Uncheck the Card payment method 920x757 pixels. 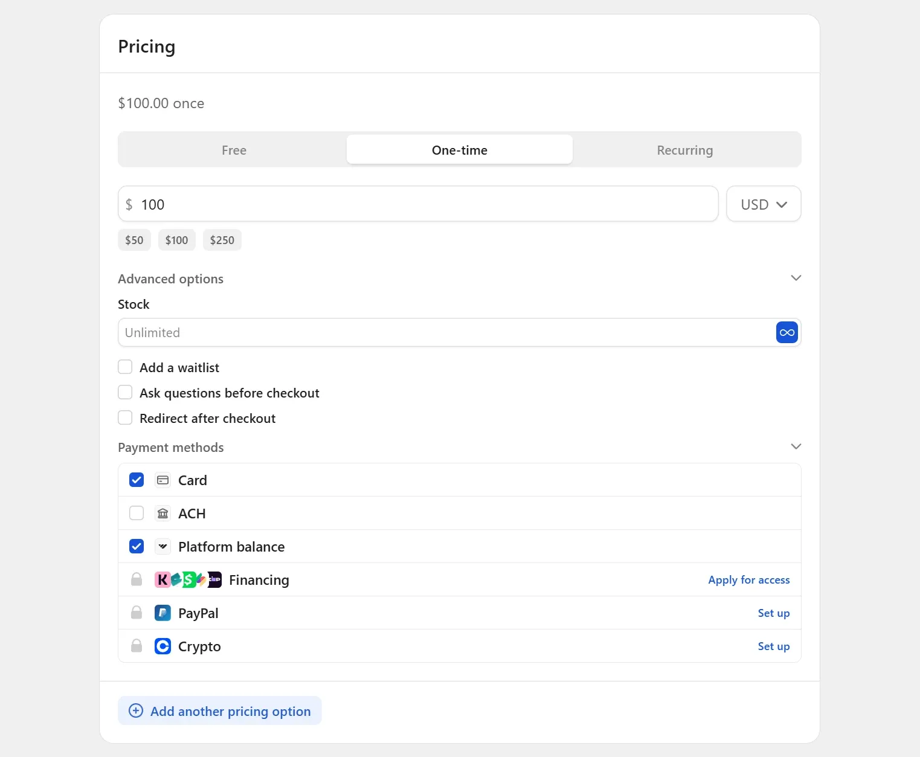(137, 480)
